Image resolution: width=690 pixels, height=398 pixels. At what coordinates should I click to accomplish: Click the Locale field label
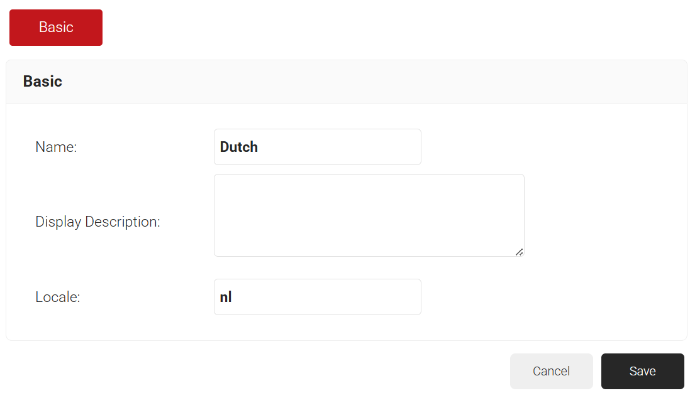click(58, 297)
